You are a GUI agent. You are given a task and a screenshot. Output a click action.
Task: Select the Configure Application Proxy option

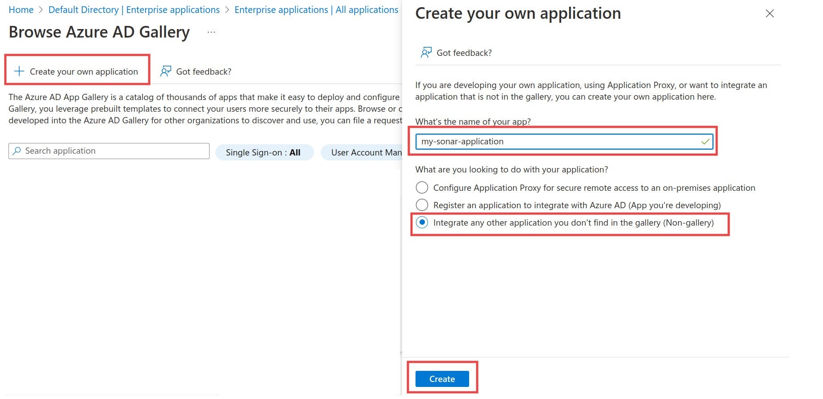(422, 187)
